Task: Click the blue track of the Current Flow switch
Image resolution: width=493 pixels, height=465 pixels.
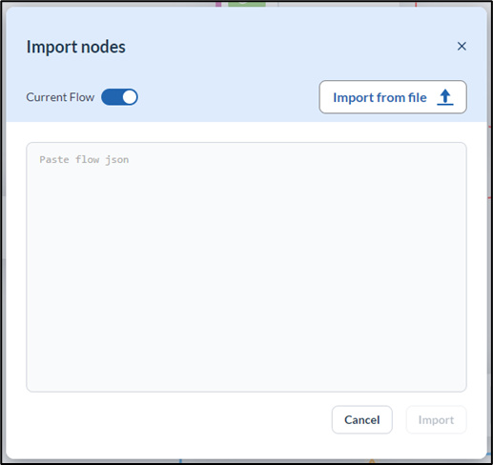Action: (x=111, y=97)
